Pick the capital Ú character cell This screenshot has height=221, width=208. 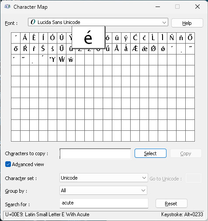62,38
